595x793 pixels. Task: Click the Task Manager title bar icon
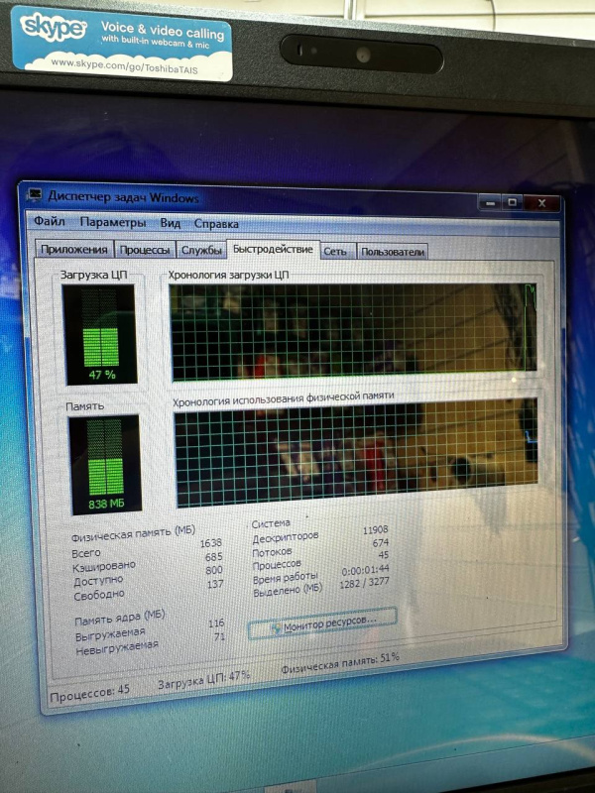point(35,195)
